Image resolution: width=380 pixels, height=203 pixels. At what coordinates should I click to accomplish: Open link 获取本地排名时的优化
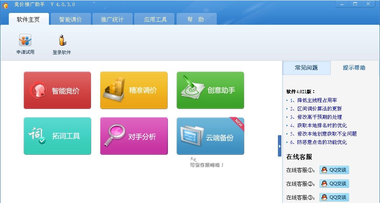point(322,126)
